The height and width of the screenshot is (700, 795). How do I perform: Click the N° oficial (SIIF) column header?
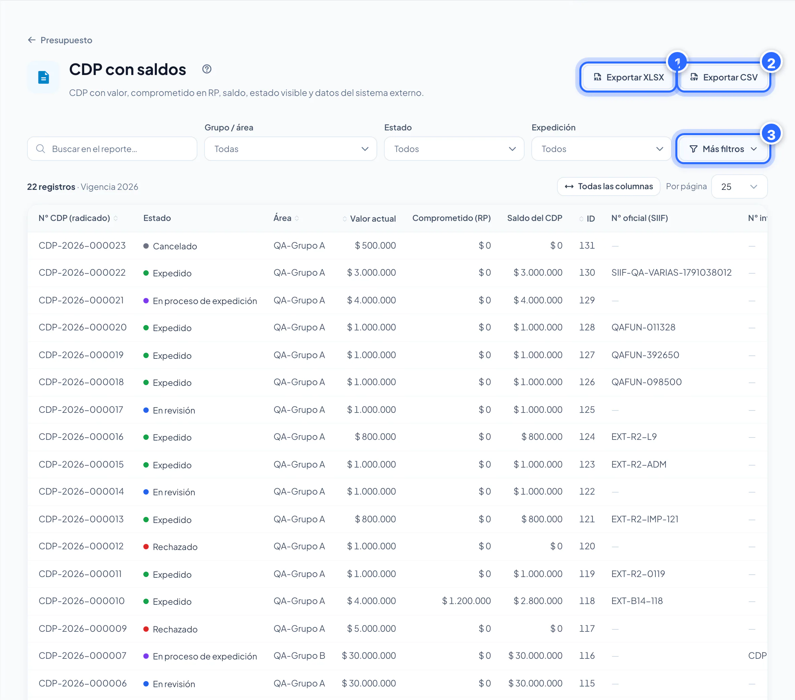tap(640, 219)
